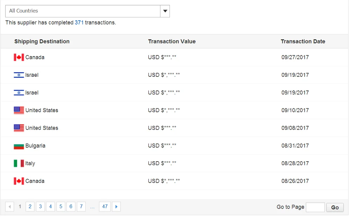
Task: Jump to page 47
Action: pyautogui.click(x=105, y=206)
